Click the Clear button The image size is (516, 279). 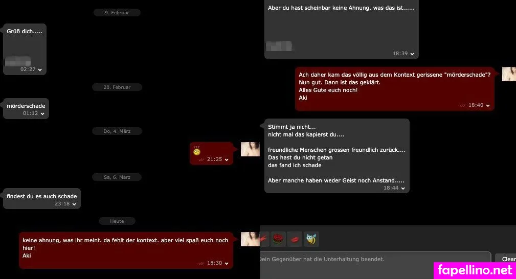506,259
